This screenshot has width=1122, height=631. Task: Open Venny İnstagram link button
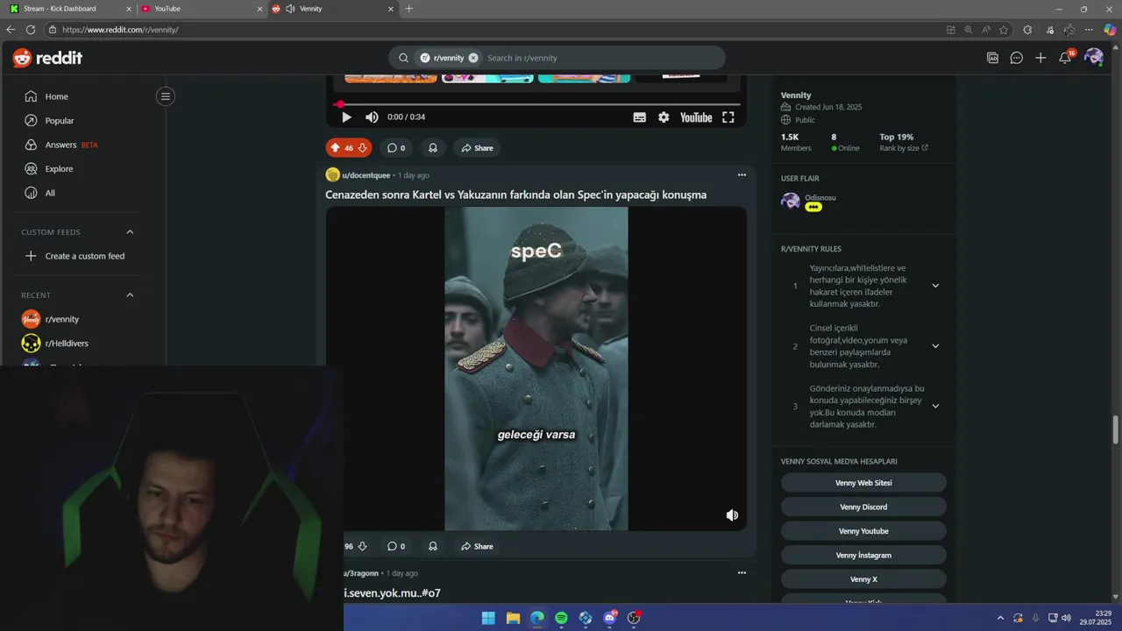pyautogui.click(x=863, y=555)
